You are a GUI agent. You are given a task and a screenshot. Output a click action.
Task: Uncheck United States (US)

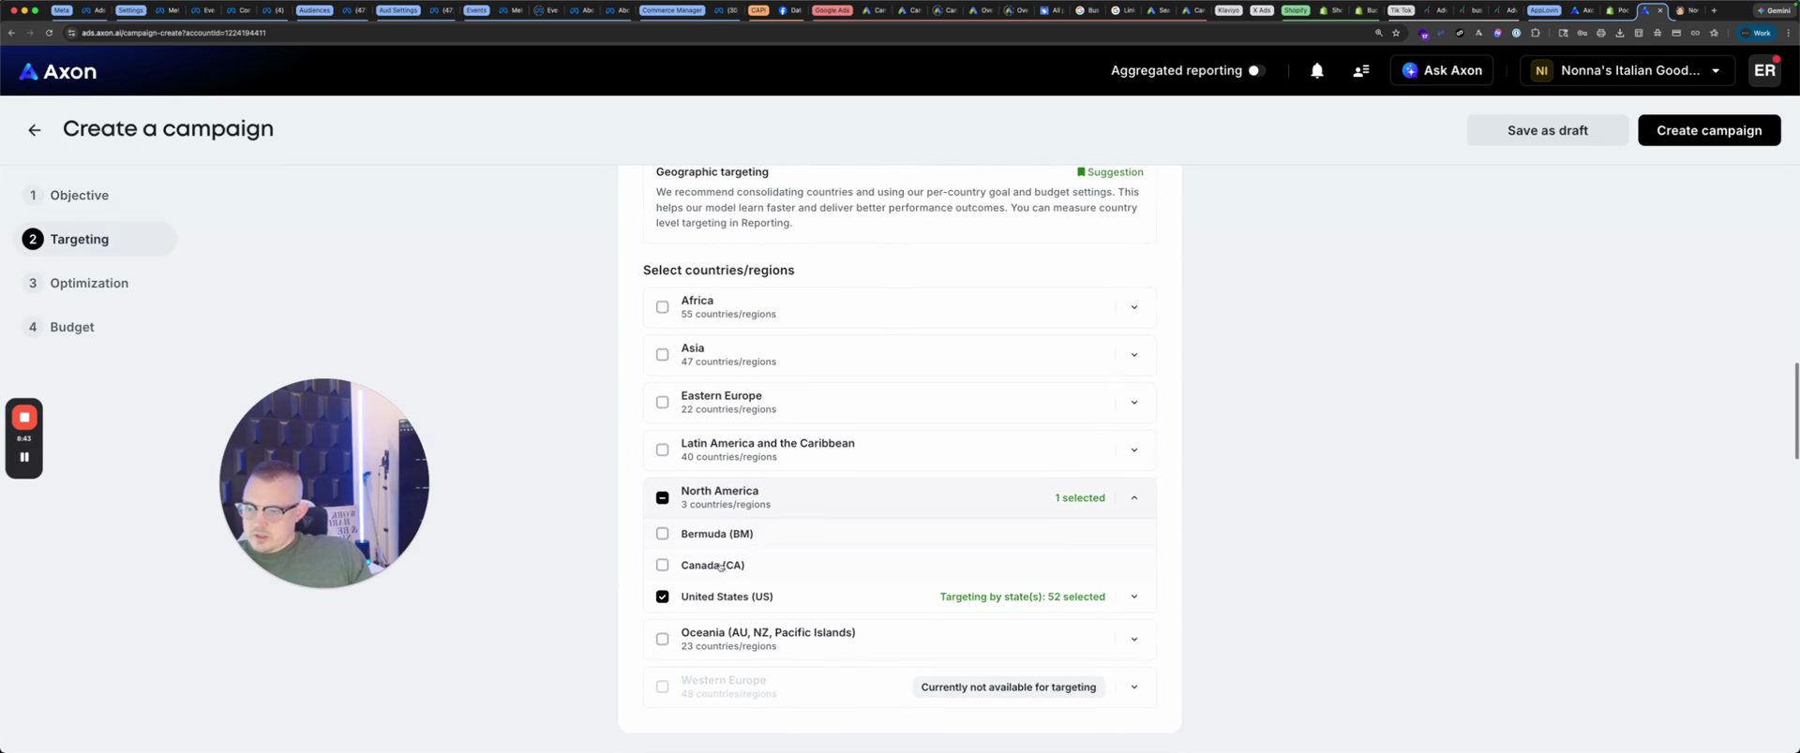pyautogui.click(x=662, y=598)
